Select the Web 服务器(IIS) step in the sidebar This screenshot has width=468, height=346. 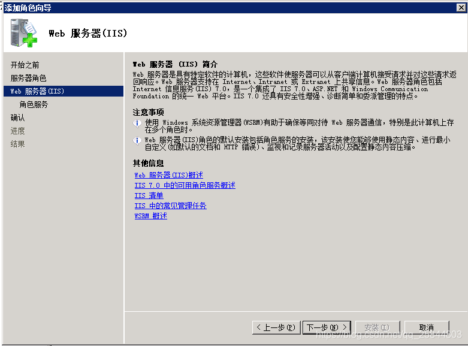click(64, 91)
